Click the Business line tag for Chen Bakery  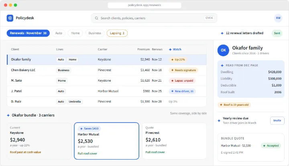click(x=63, y=70)
